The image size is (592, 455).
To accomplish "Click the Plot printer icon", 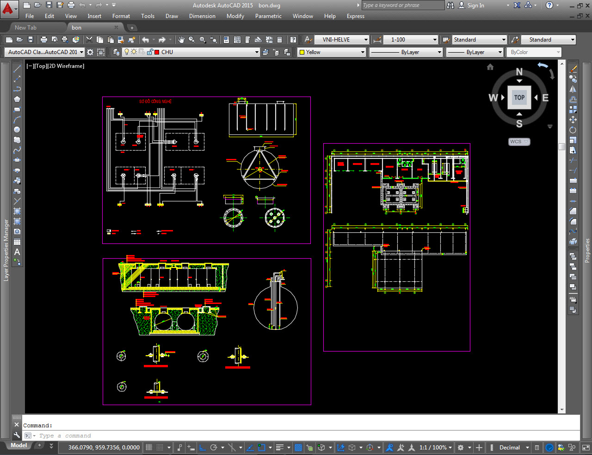I will pyautogui.click(x=44, y=40).
